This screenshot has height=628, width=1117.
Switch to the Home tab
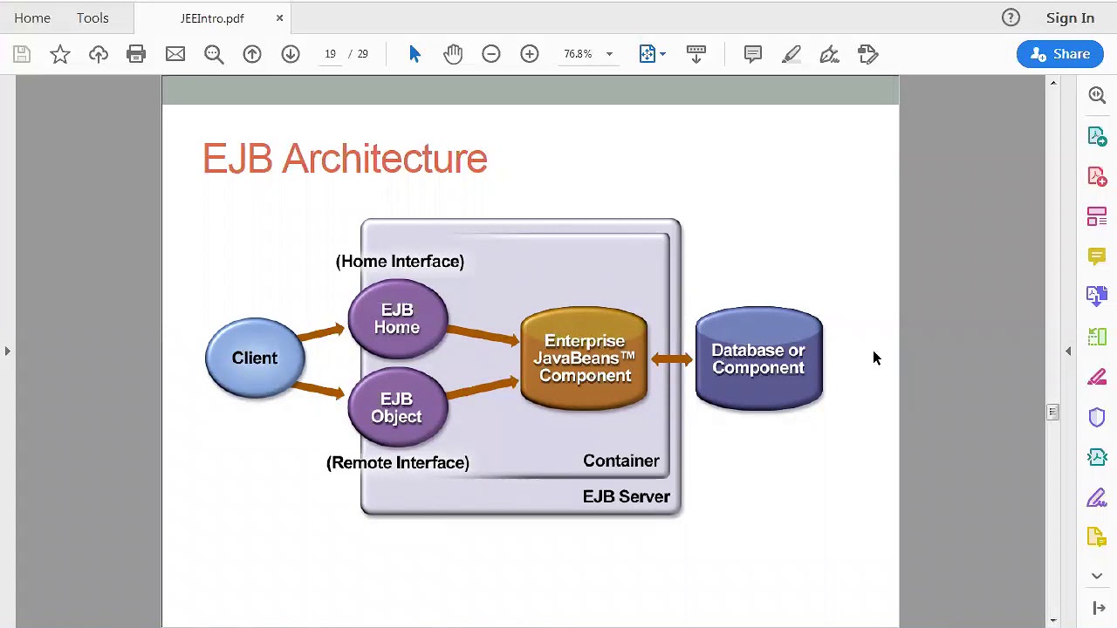pyautogui.click(x=32, y=17)
